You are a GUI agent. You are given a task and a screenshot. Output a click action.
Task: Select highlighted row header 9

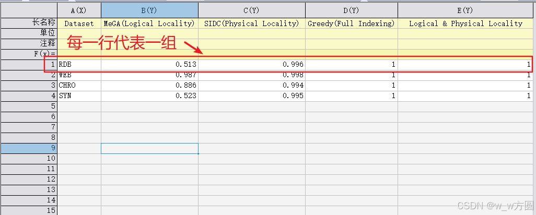click(x=29, y=148)
